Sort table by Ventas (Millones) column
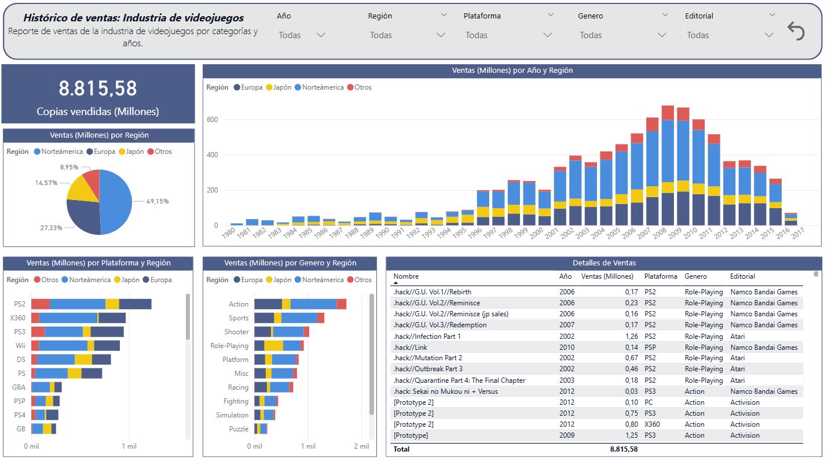This screenshot has width=828, height=462. 607,276
